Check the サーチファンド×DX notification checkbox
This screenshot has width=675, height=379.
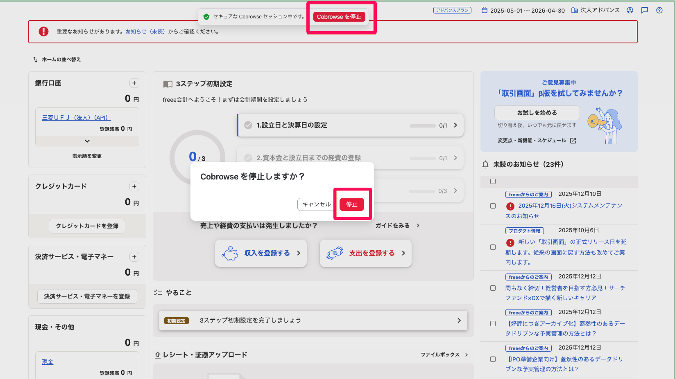point(493,288)
